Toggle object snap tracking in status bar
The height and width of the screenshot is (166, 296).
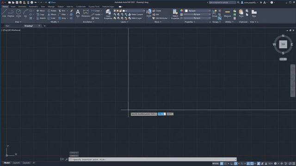(248, 164)
